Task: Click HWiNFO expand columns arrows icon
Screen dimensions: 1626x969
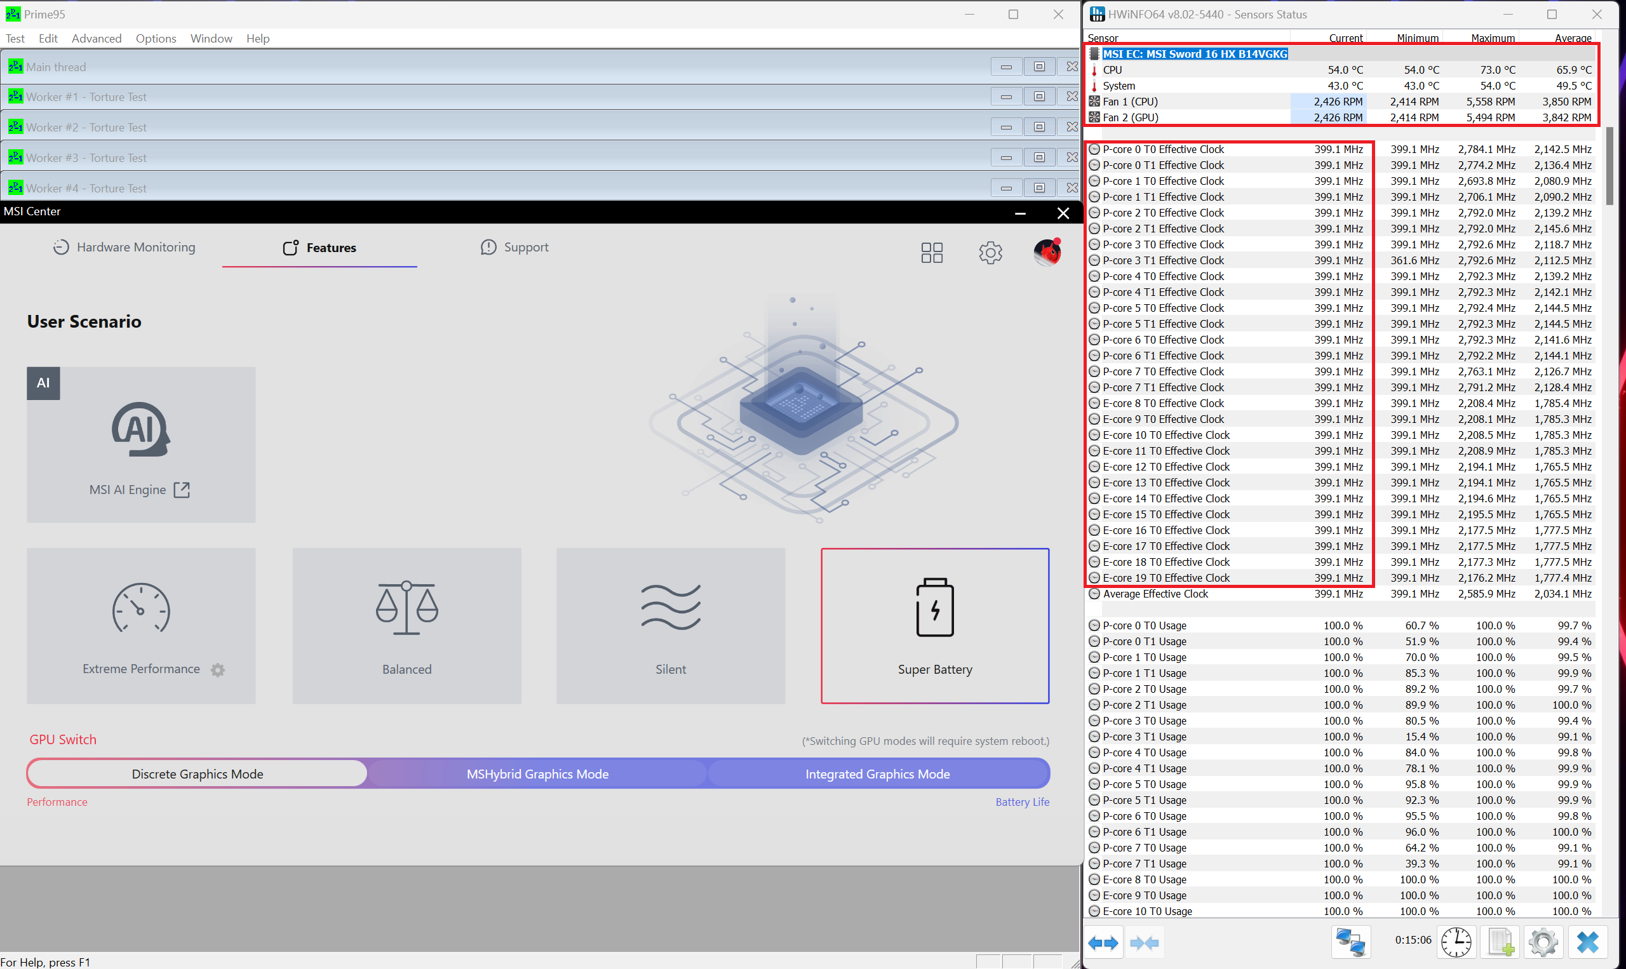Action: [x=1104, y=943]
